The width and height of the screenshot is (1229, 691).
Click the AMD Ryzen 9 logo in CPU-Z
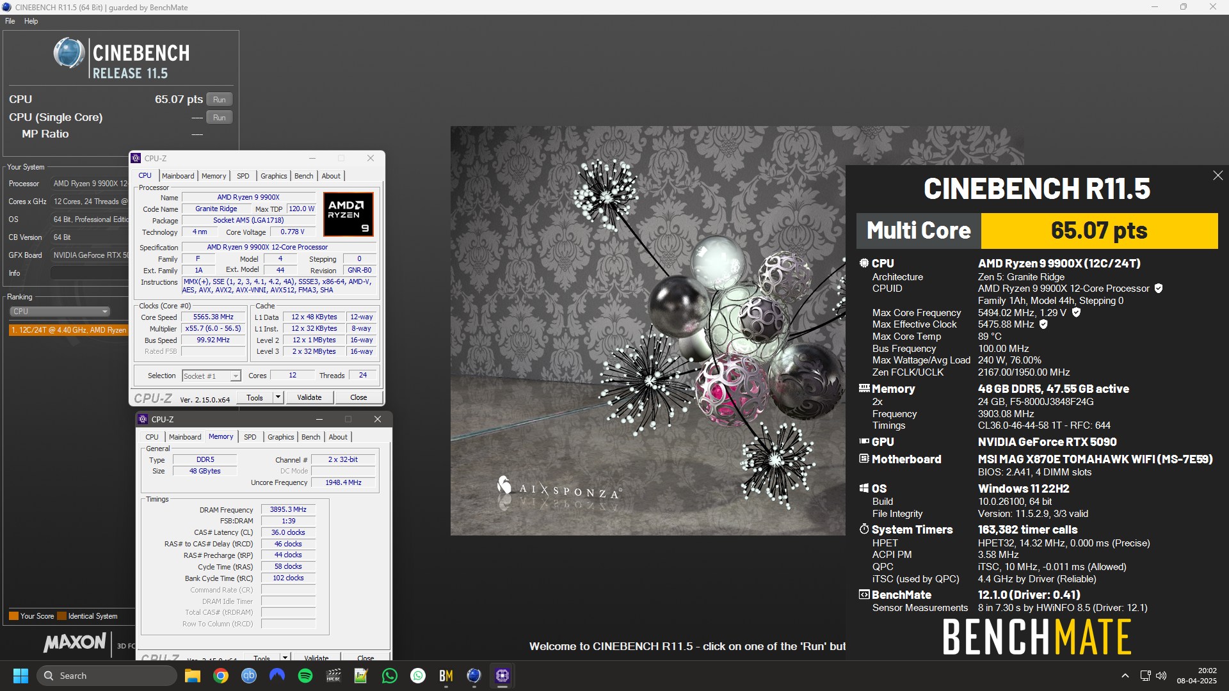pyautogui.click(x=348, y=214)
